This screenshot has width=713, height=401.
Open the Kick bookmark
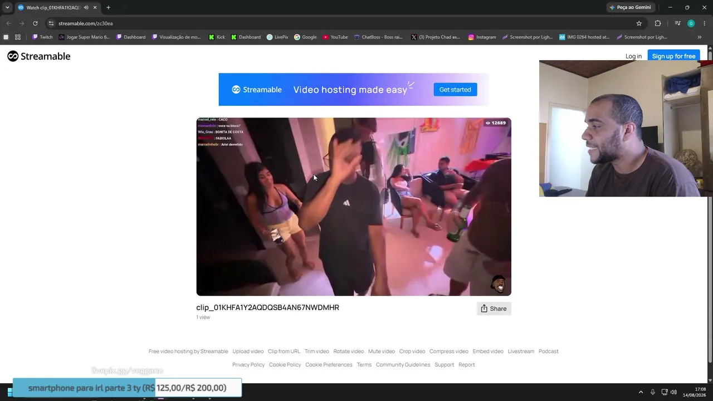pos(217,37)
